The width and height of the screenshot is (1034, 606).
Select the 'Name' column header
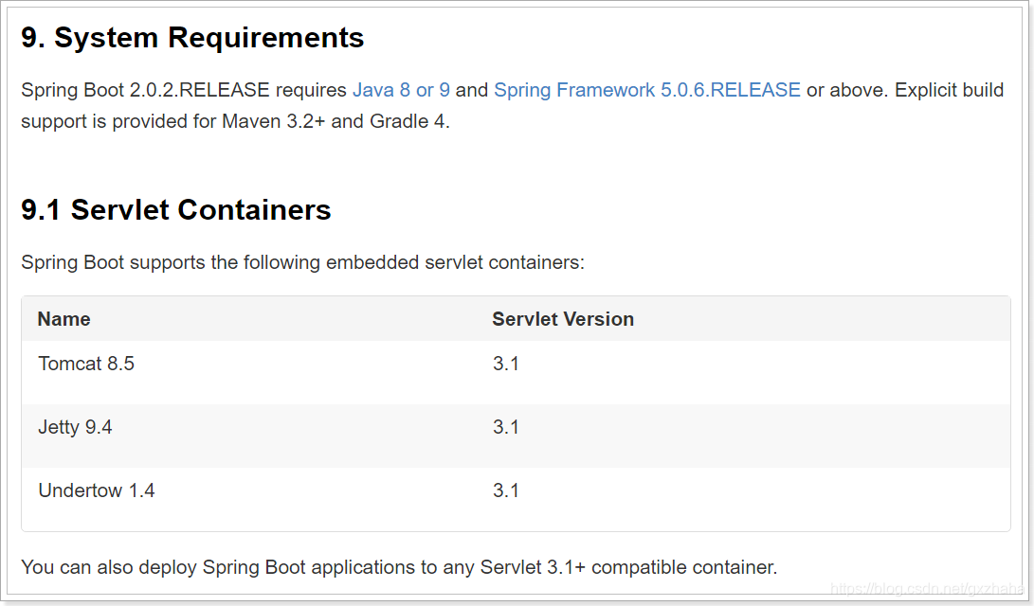[63, 319]
